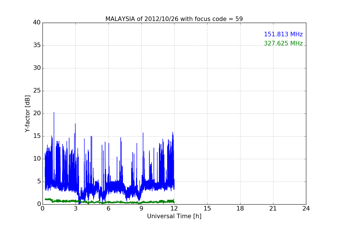Click the x-axis tick label 3
This screenshot has height=227, width=340.
click(75, 209)
